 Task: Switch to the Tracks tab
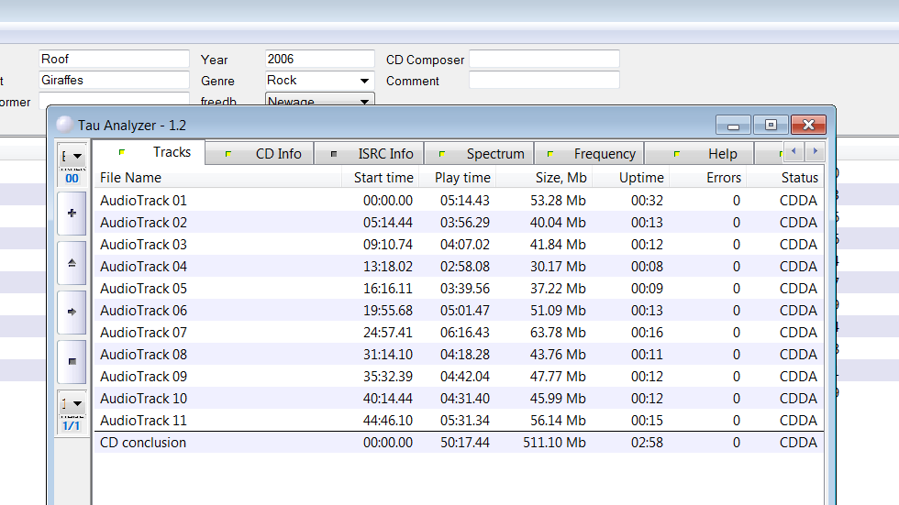pos(150,152)
